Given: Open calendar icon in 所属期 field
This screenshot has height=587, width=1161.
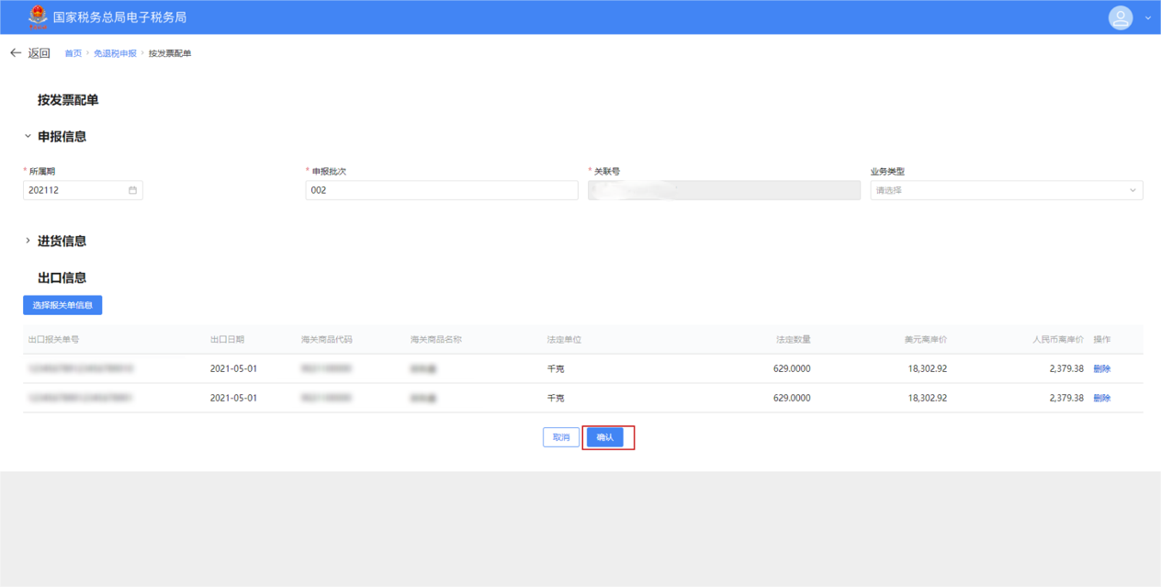Looking at the screenshot, I should tap(132, 190).
